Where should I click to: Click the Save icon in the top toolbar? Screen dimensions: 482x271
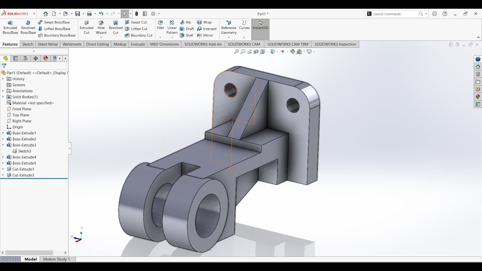[x=78, y=14]
